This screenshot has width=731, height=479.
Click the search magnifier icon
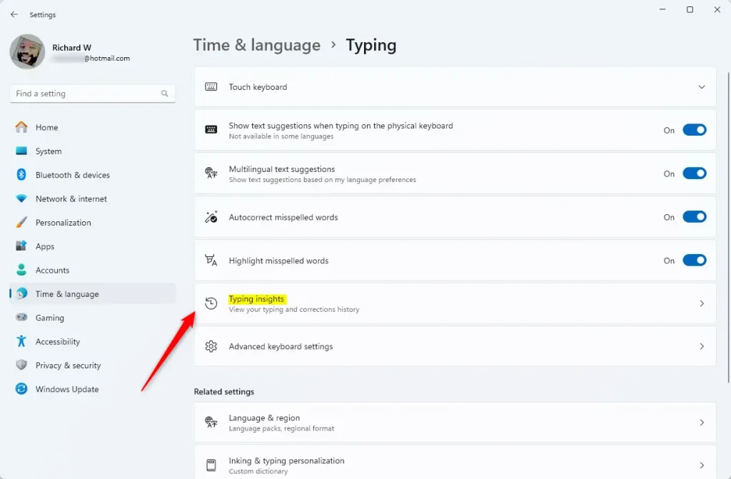[165, 94]
